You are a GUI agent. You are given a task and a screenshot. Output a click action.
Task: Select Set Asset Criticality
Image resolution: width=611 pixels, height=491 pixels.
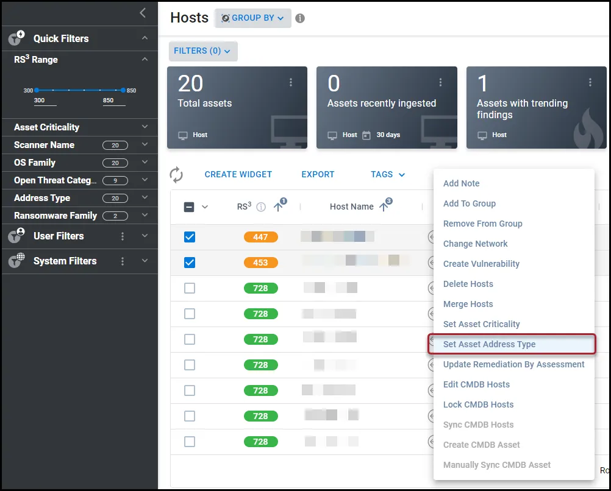514,324
